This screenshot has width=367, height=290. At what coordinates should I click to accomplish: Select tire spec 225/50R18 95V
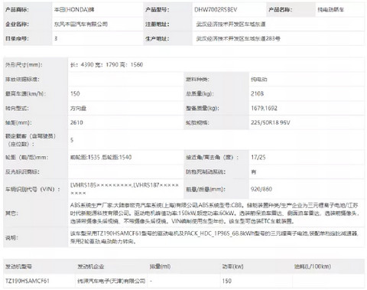pyautogui.click(x=271, y=122)
